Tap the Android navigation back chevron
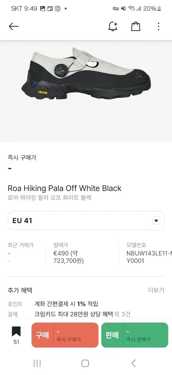Screen dimensions: 172x375 (x=133, y=363)
